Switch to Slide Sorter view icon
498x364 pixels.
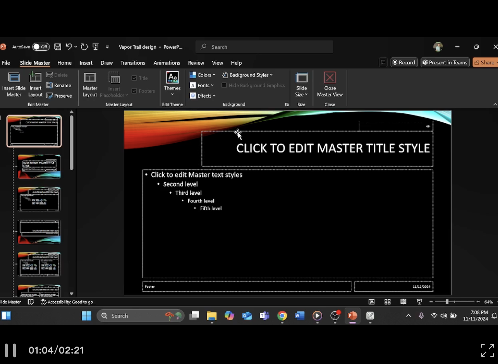click(387, 302)
